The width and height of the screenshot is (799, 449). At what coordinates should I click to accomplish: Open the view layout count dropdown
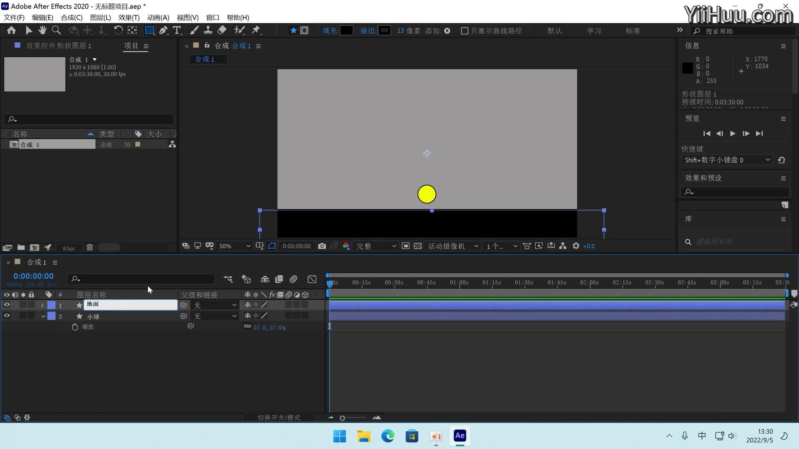pos(502,246)
